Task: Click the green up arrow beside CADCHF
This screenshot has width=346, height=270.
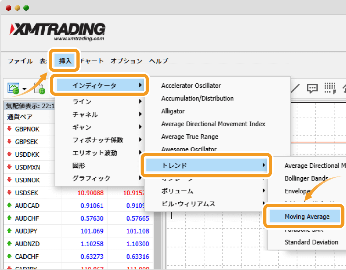Action: (9, 256)
